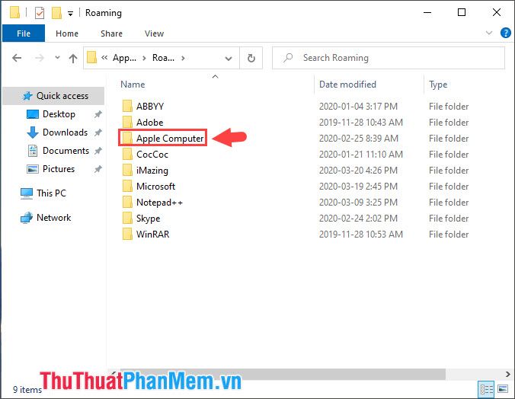Expand chevron after Roa... breadcrumb

pos(183,58)
